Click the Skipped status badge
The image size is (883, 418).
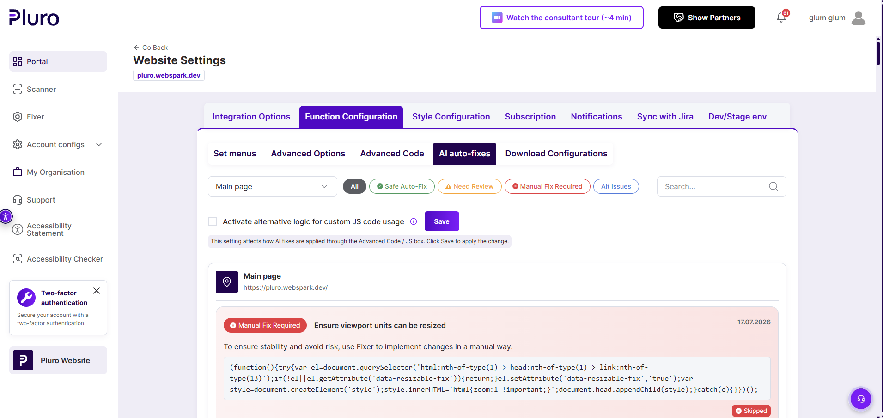click(x=751, y=411)
